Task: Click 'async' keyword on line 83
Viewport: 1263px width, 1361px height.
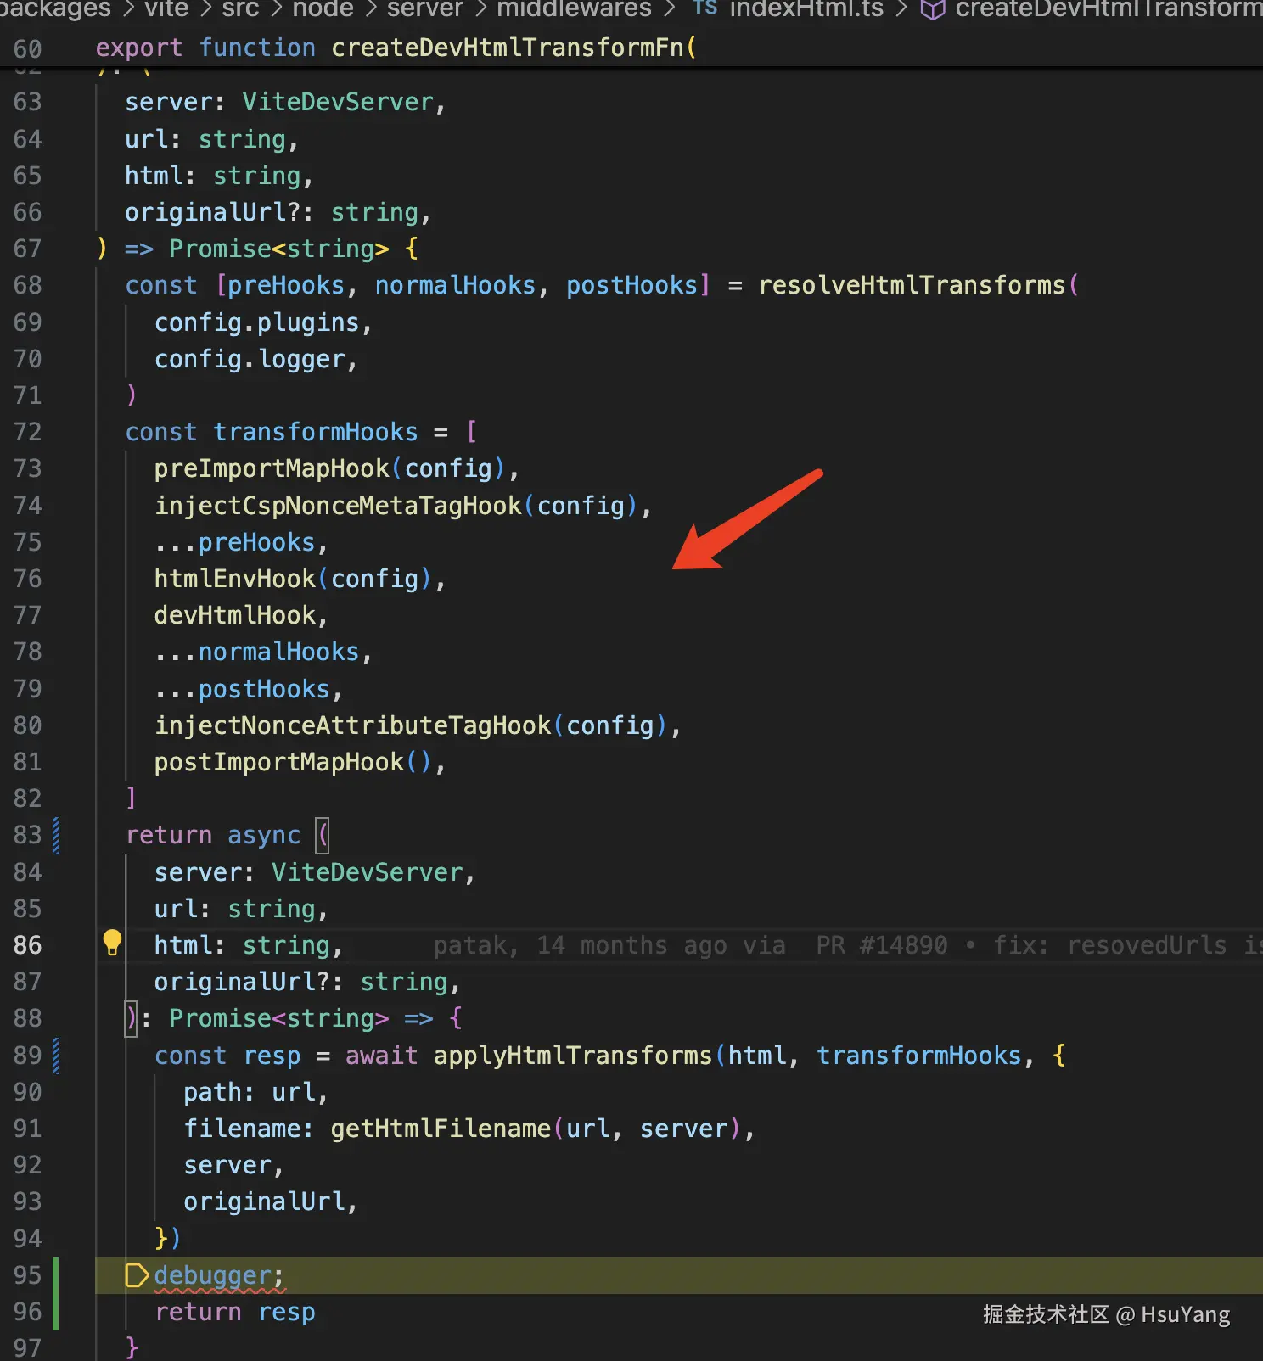Action: coord(264,835)
